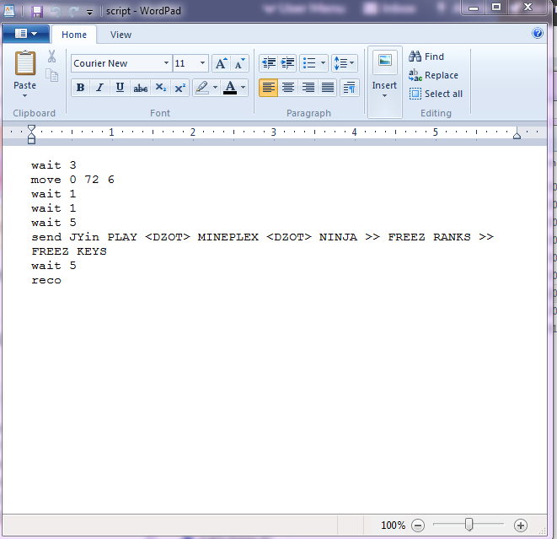Open Customize Quick Access Toolbar arrow

tap(90, 13)
